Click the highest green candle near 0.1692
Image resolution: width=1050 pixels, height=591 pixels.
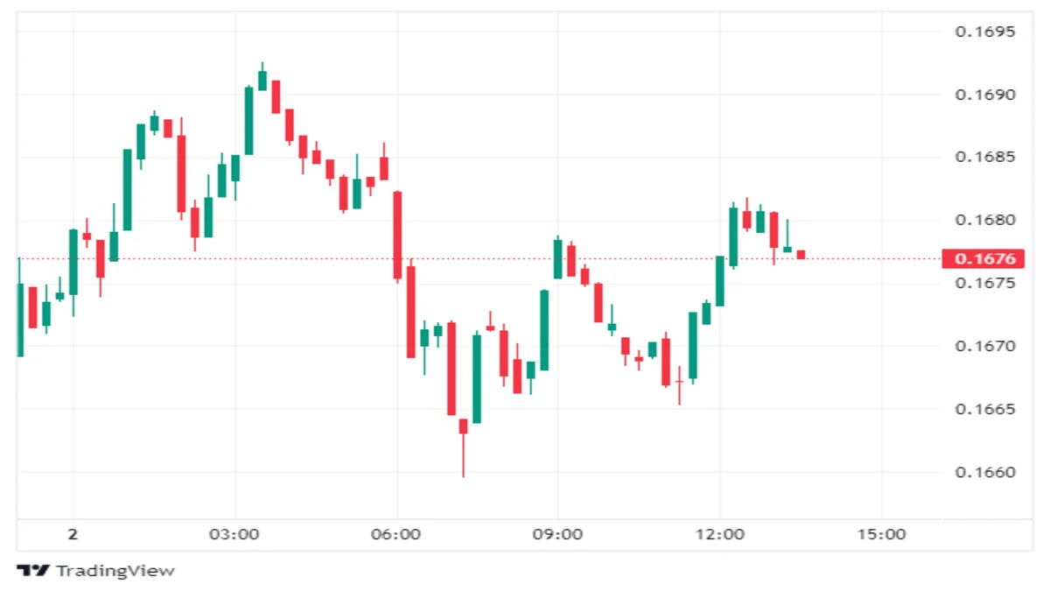(x=262, y=80)
